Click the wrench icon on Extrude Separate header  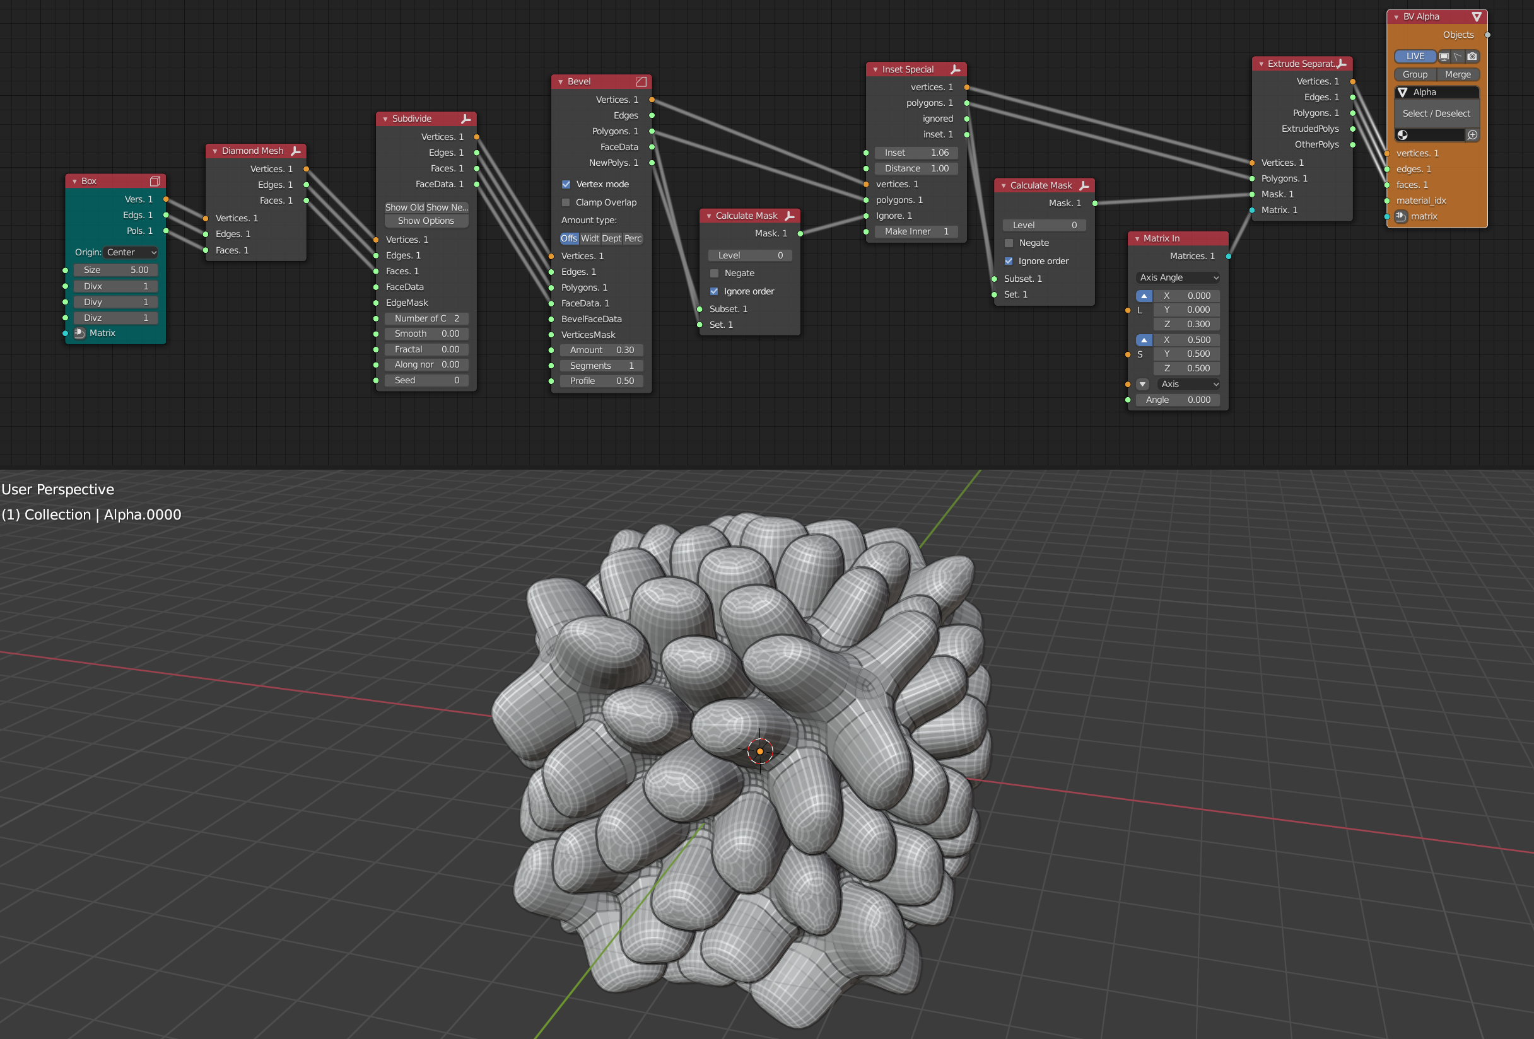tap(1343, 63)
